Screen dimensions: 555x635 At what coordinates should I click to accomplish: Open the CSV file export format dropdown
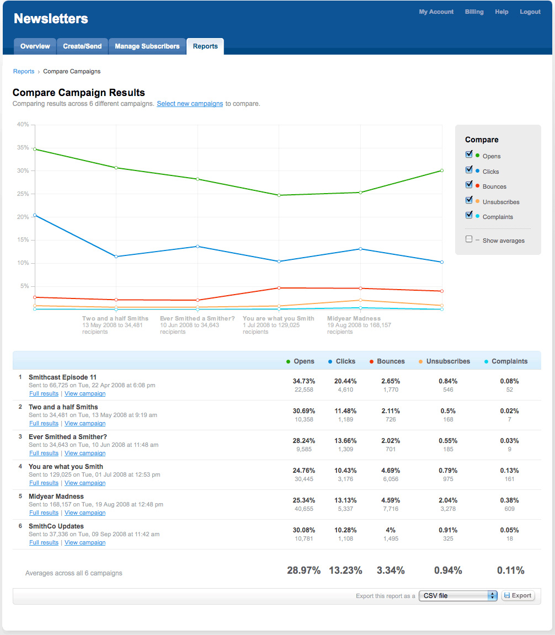pyautogui.click(x=458, y=596)
